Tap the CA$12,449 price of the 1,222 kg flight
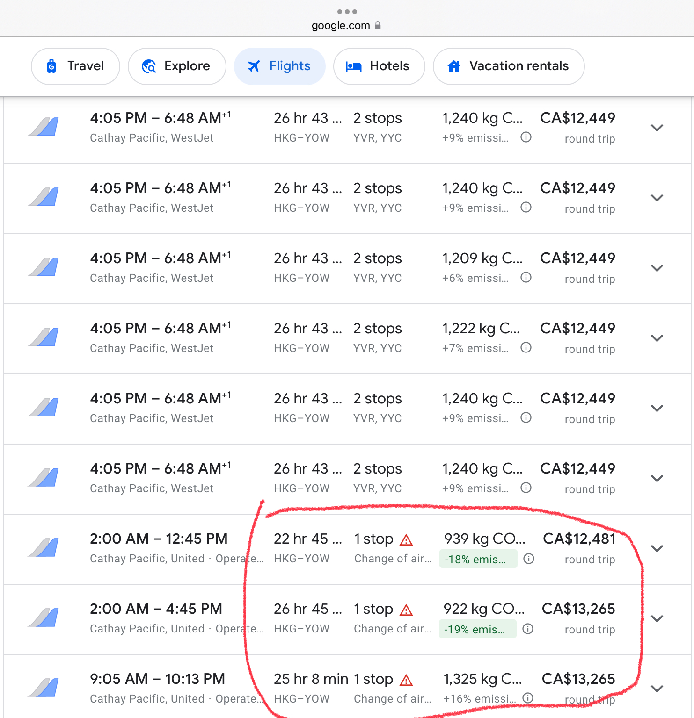This screenshot has height=718, width=694. click(577, 329)
